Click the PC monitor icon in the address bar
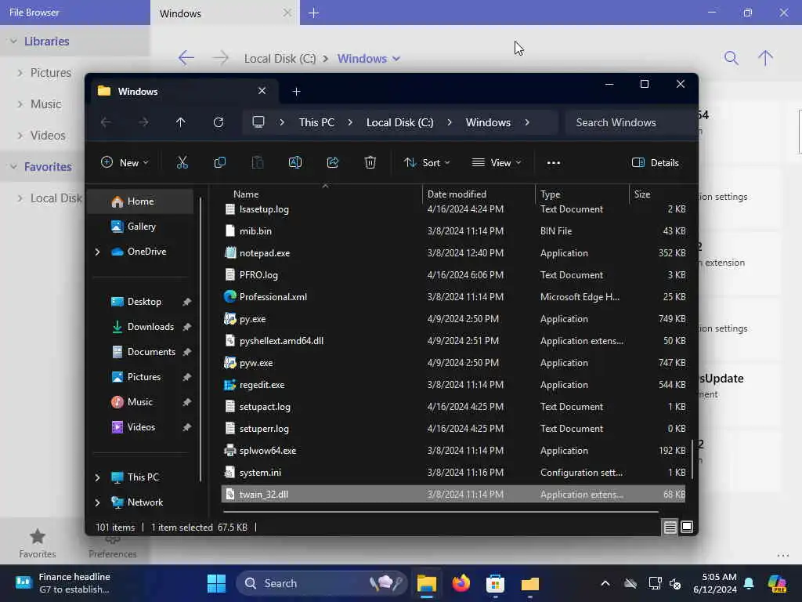Screen dimensions: 802x602 tap(258, 122)
